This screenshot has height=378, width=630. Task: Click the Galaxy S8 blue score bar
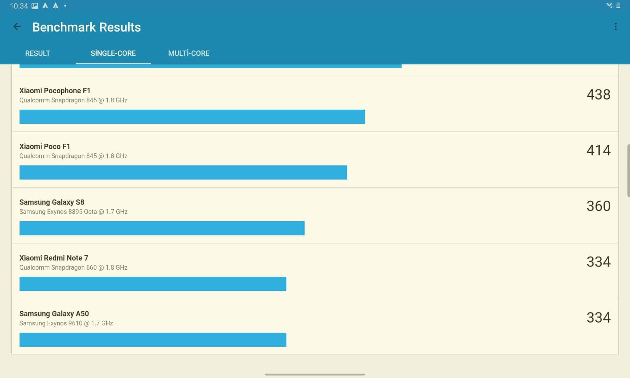click(162, 228)
